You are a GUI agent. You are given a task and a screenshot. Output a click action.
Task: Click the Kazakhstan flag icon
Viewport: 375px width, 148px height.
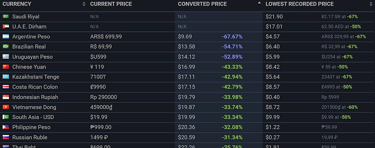click(x=6, y=77)
